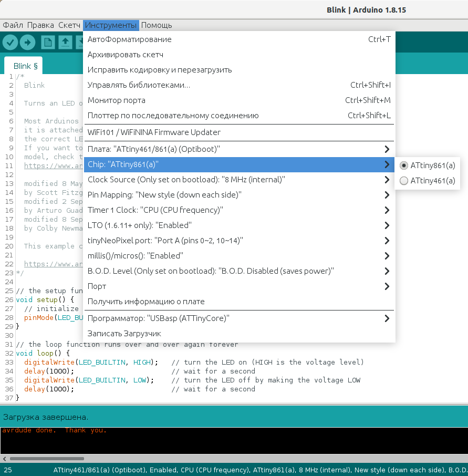The width and height of the screenshot is (468, 476).
Task: Click the Open sketch (up arrow) icon
Action: point(65,42)
